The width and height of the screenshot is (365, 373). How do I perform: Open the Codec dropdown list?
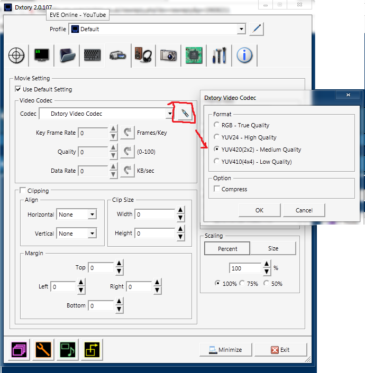tap(169, 114)
